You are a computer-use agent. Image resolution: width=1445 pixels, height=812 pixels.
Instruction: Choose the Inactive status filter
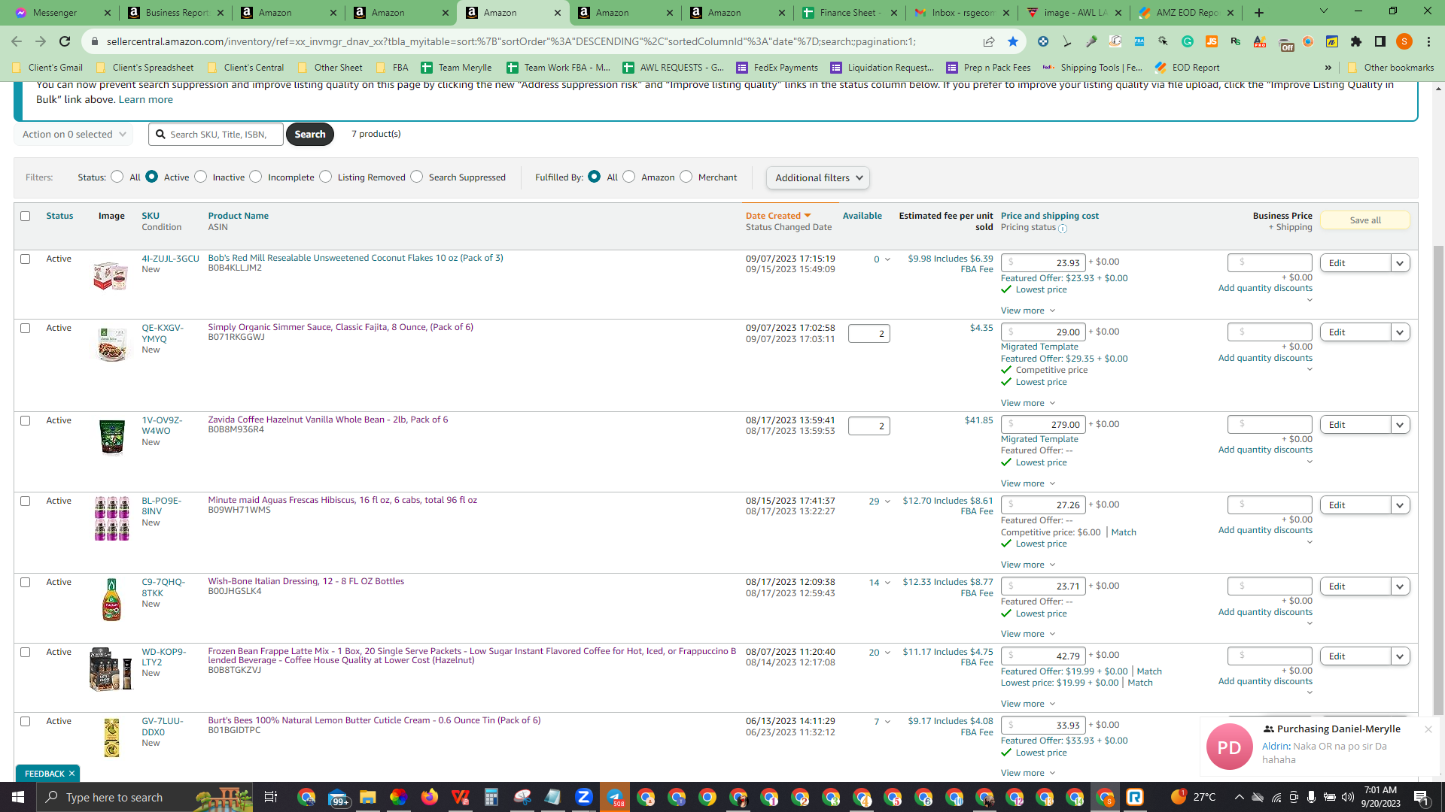point(201,177)
